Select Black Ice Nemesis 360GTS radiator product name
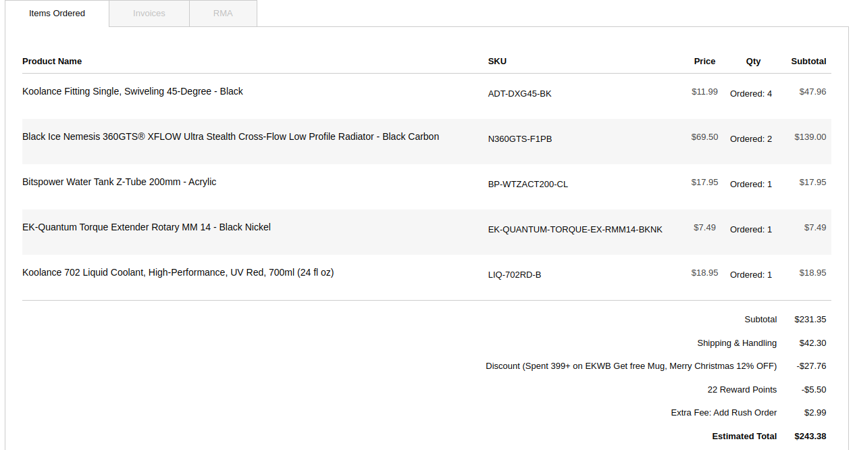855x450 pixels. pyautogui.click(x=230, y=136)
